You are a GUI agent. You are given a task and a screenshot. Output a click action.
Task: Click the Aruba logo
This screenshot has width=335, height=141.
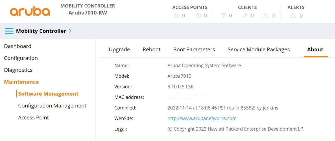[x=30, y=11]
